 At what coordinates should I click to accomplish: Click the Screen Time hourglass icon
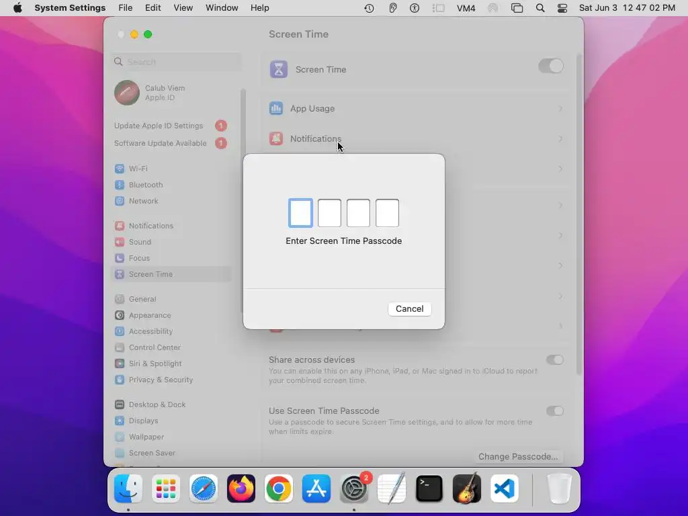point(279,69)
